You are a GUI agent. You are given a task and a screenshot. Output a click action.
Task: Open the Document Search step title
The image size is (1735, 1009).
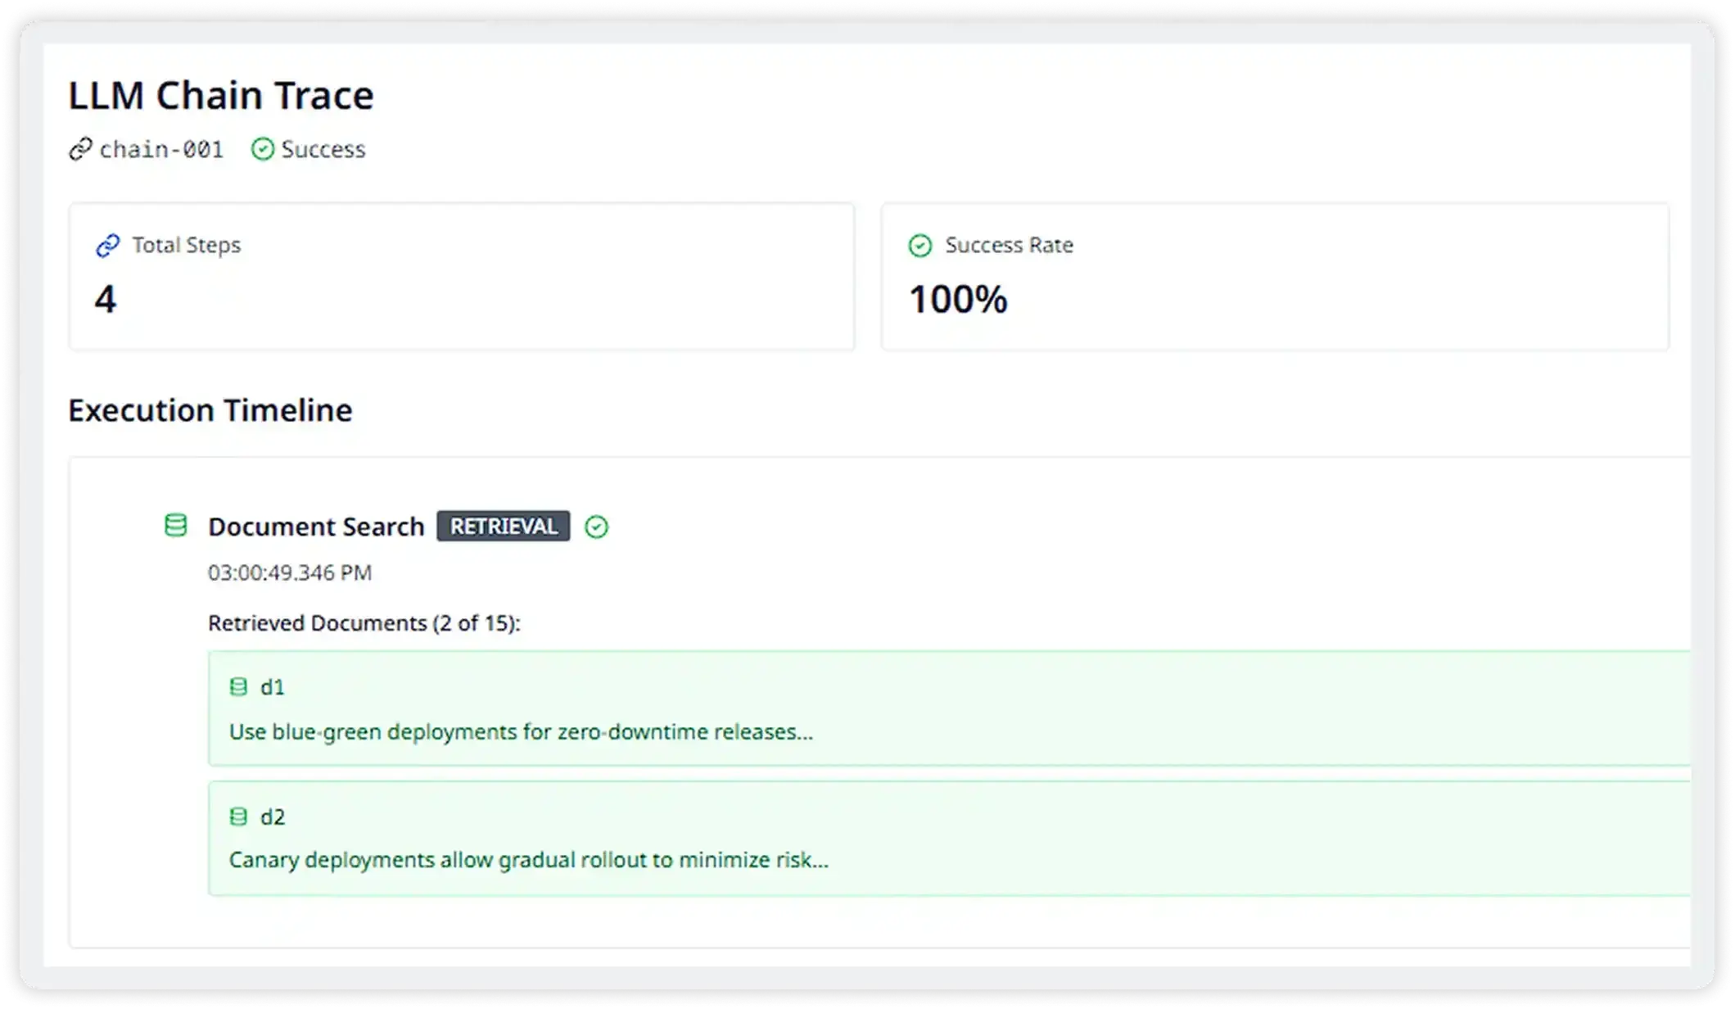coord(316,527)
